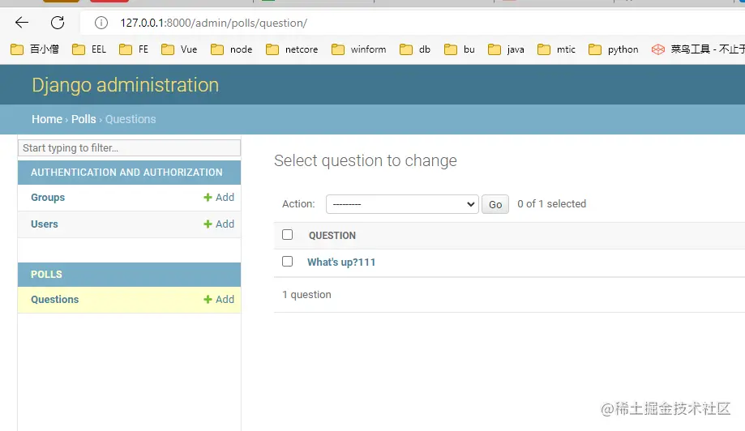Open Users in the sidebar

[45, 224]
